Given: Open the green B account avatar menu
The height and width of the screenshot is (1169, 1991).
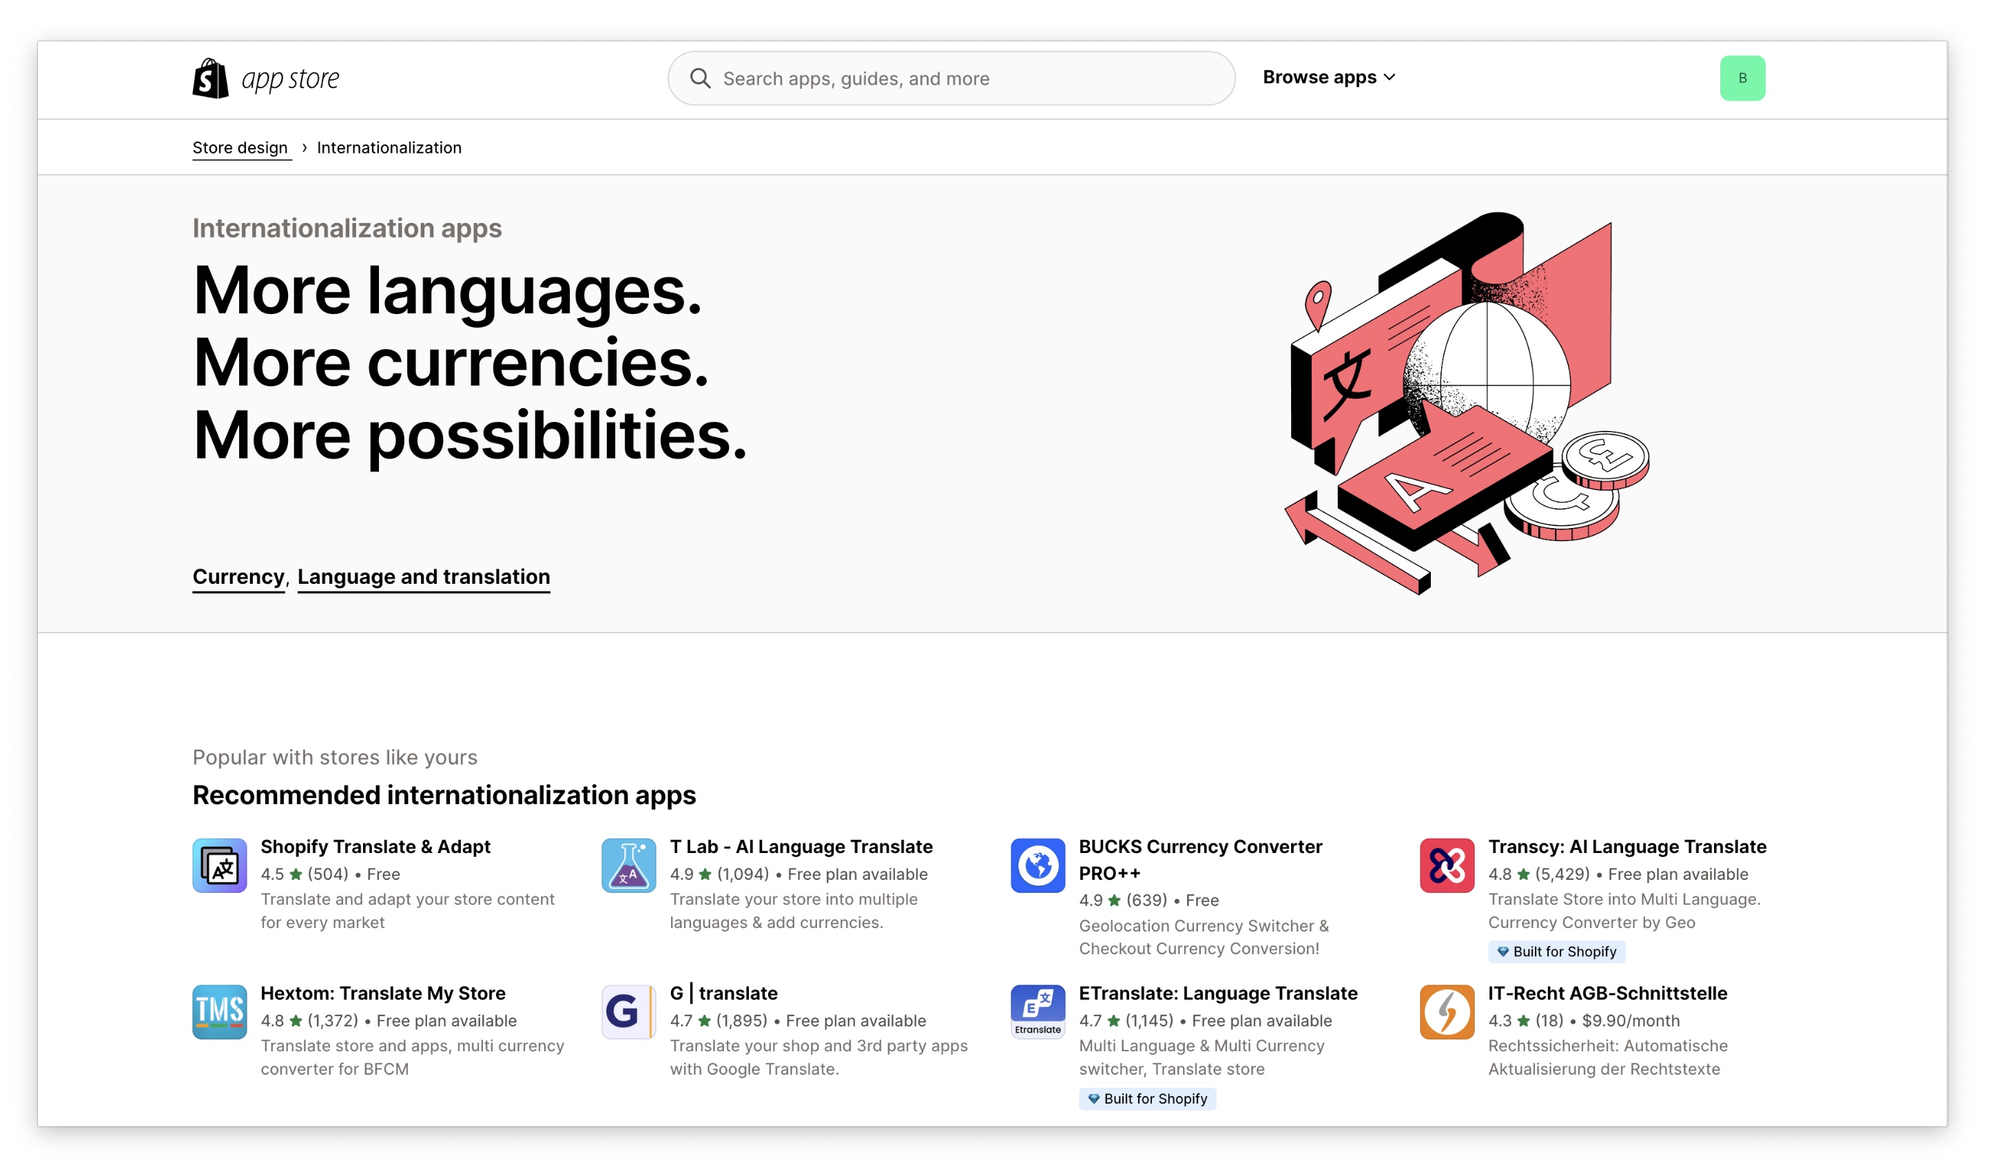Looking at the screenshot, I should pyautogui.click(x=1742, y=78).
